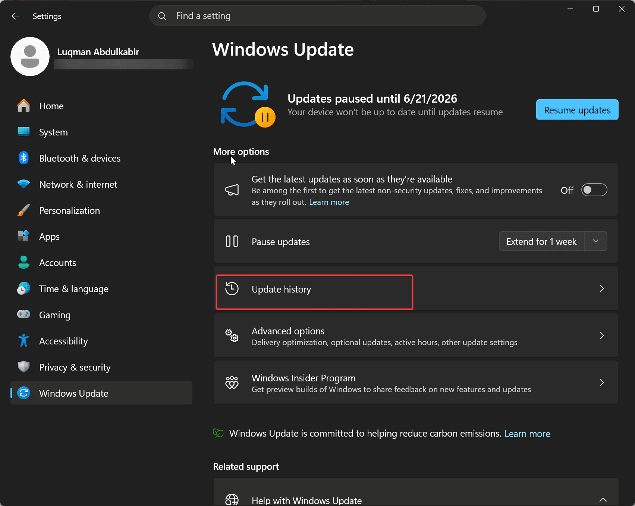Click the pause bars icon
This screenshot has height=506, width=635.
coord(232,241)
